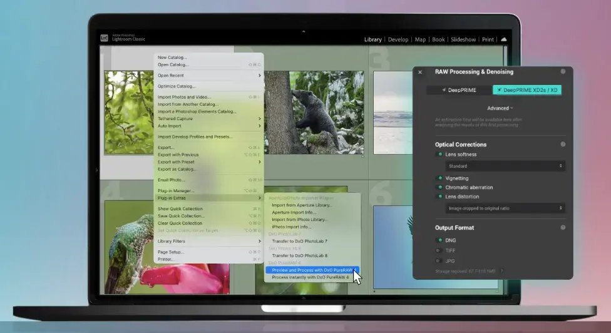This screenshot has height=333, width=611.
Task: Toggle the Lens softness correction
Action: (439, 154)
